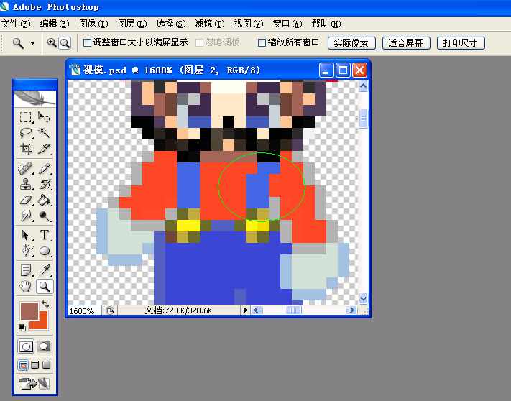This screenshot has height=401, width=511.
Task: Select the Lasso tool
Action: [x=26, y=132]
